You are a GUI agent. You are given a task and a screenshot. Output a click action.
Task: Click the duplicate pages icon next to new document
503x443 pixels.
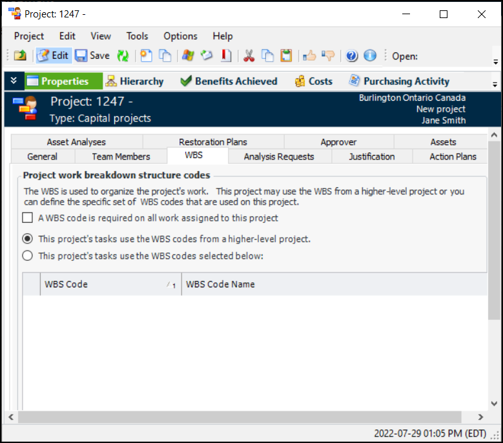[x=165, y=56]
